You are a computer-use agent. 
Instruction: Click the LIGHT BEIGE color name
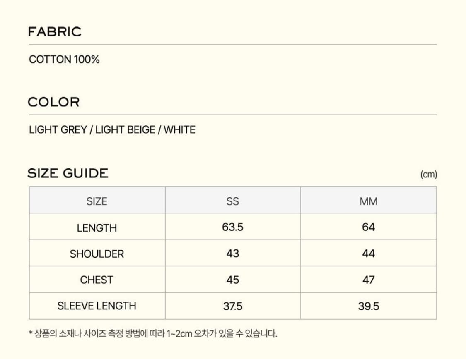125,130
